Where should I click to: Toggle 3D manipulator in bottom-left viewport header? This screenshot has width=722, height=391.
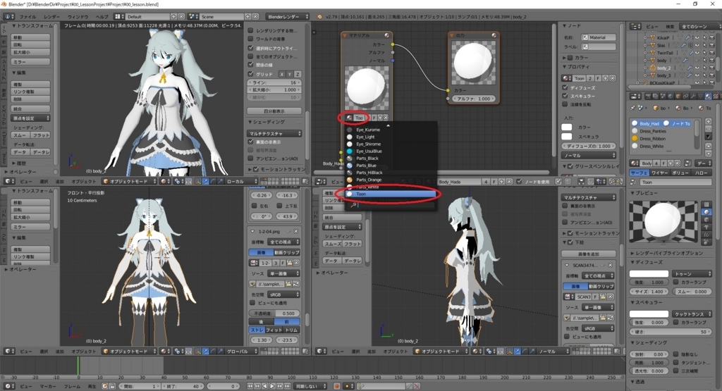198,351
